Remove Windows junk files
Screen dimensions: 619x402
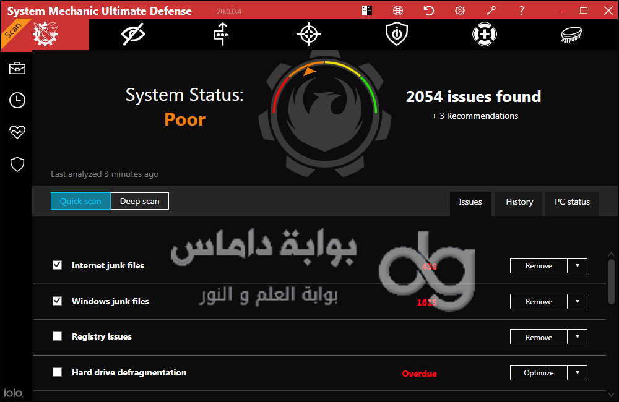[x=539, y=301]
